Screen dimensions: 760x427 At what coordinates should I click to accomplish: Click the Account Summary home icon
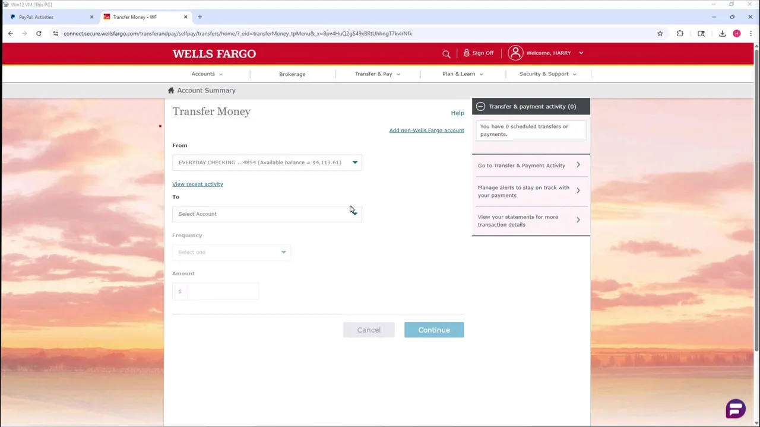point(171,90)
